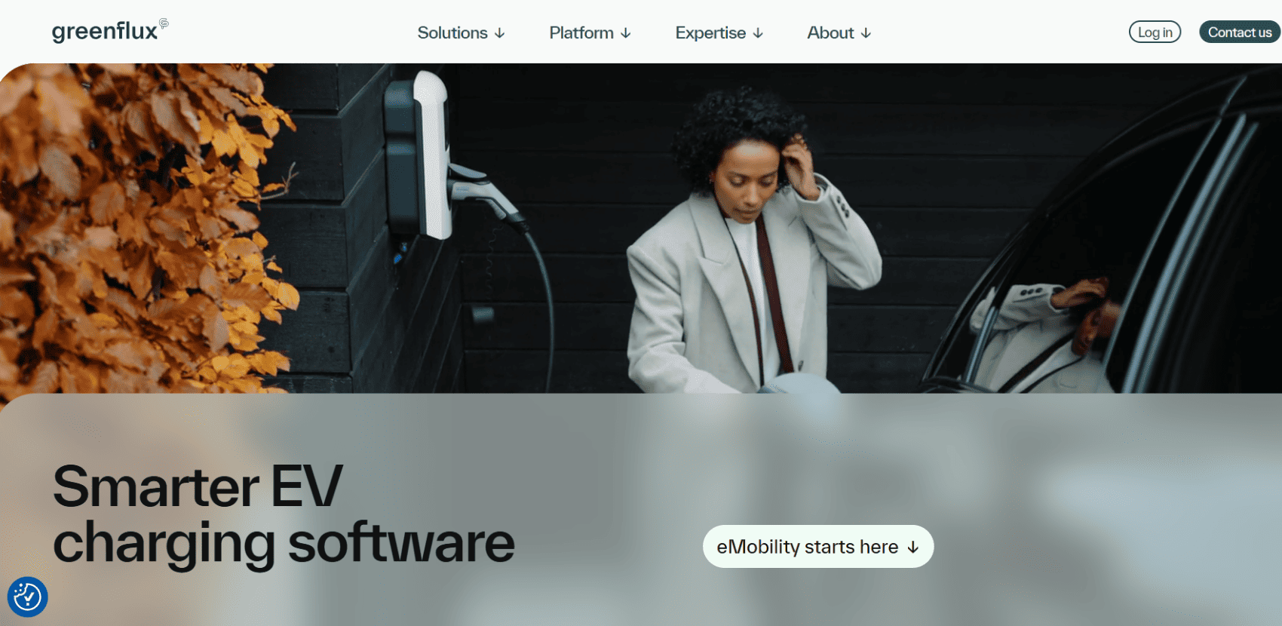The width and height of the screenshot is (1282, 626).
Task: Click the Log in button
Action: click(x=1155, y=32)
